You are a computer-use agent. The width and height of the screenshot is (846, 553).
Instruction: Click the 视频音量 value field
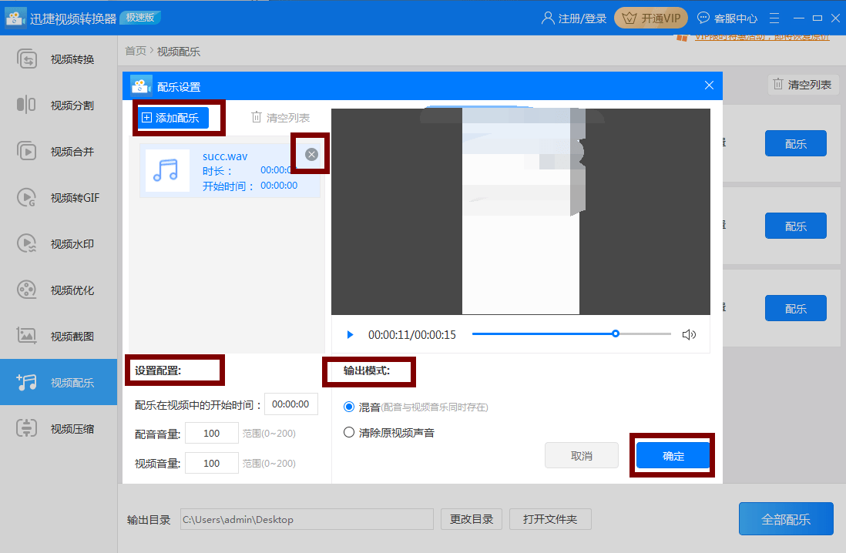click(x=211, y=463)
